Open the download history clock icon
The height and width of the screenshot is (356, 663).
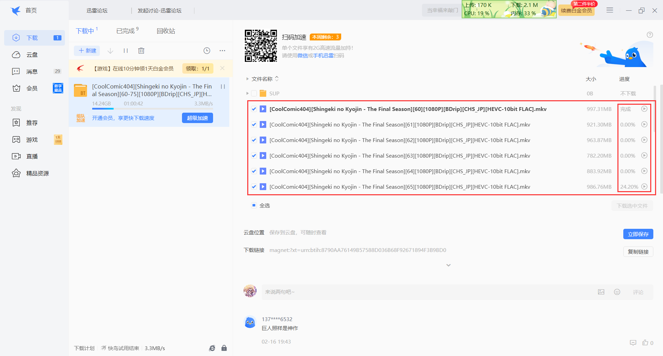click(x=207, y=51)
